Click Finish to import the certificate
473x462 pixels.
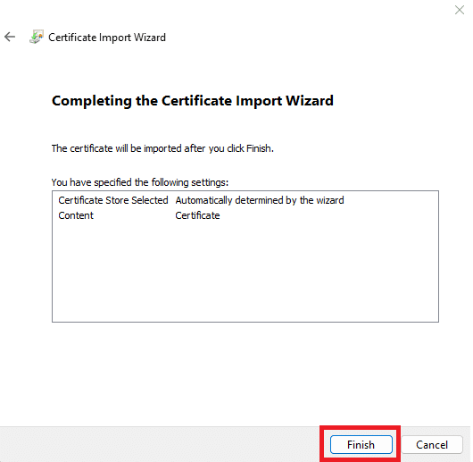click(x=361, y=444)
